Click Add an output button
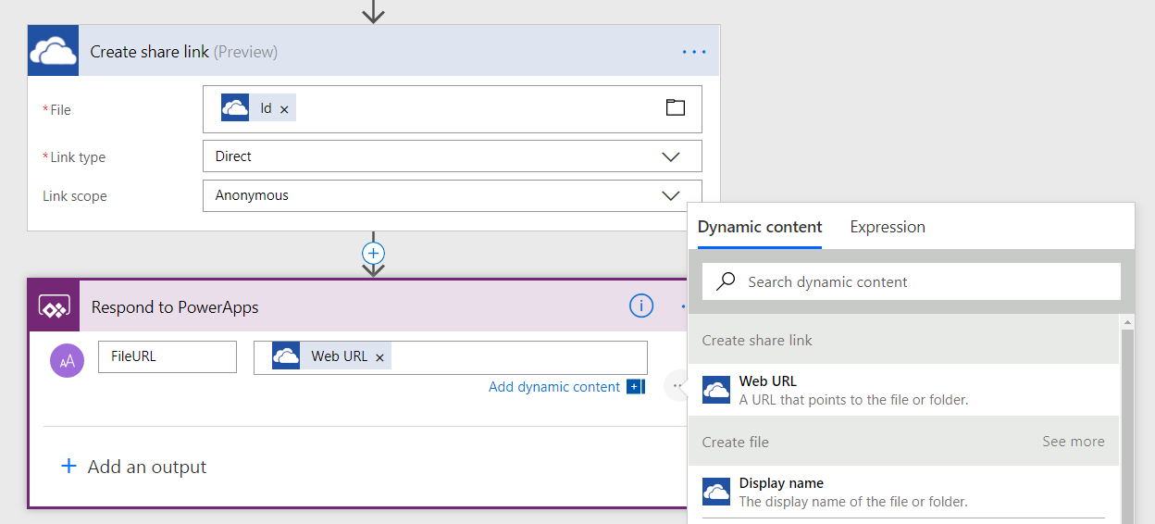This screenshot has width=1155, height=524. [134, 467]
